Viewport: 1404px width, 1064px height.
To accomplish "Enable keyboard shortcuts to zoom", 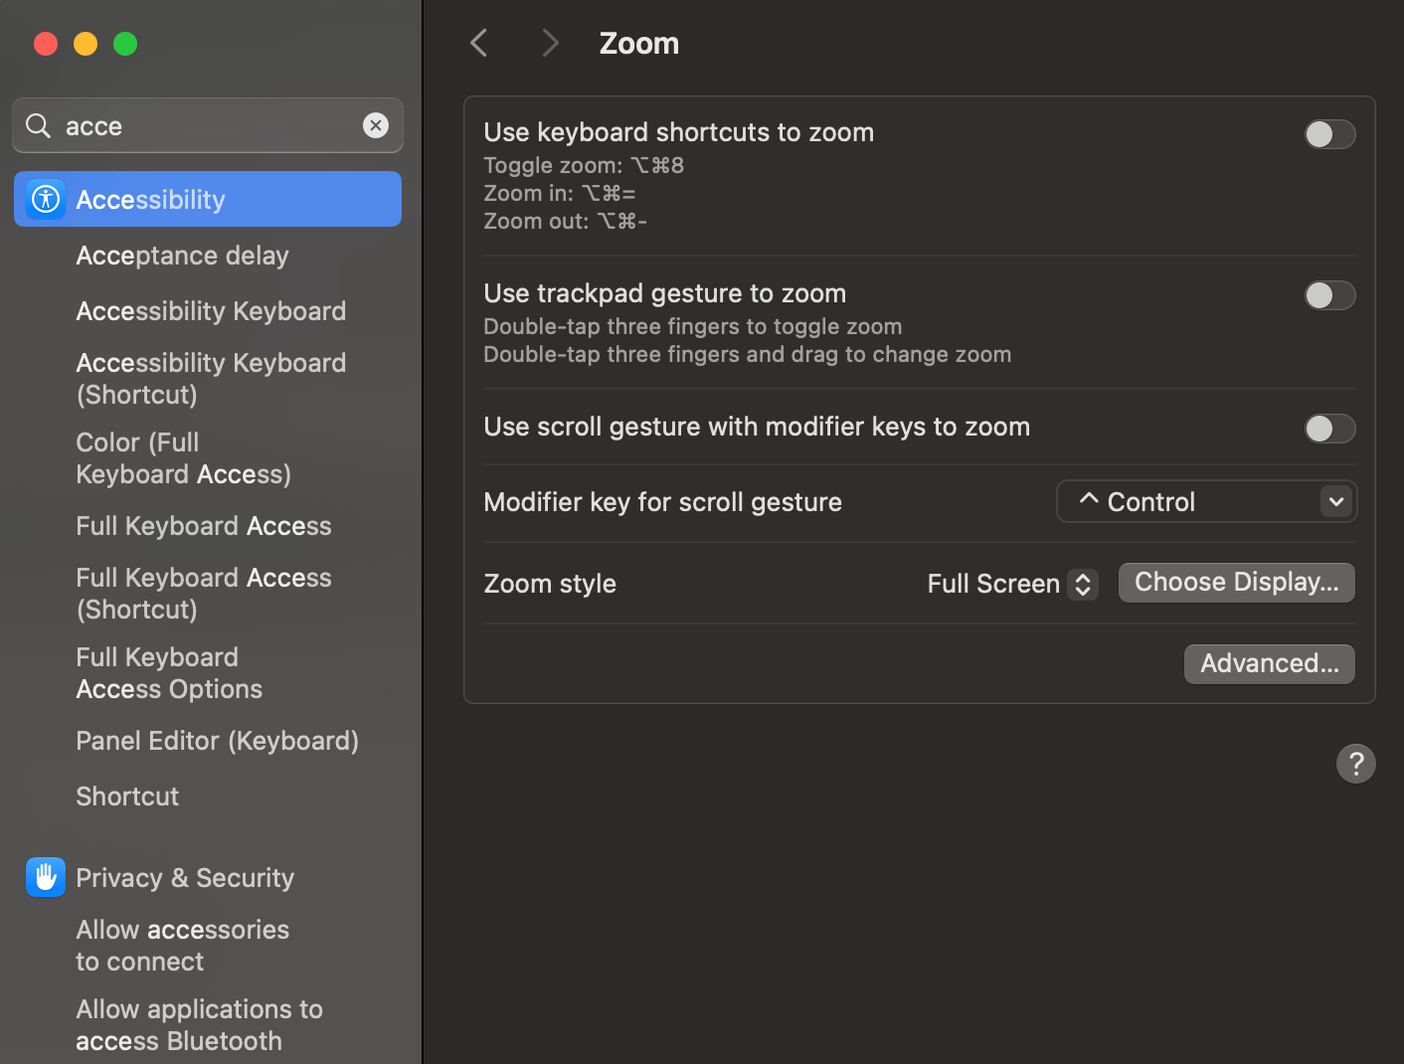I will click(1329, 134).
